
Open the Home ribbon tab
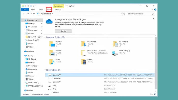(x=33, y=10)
